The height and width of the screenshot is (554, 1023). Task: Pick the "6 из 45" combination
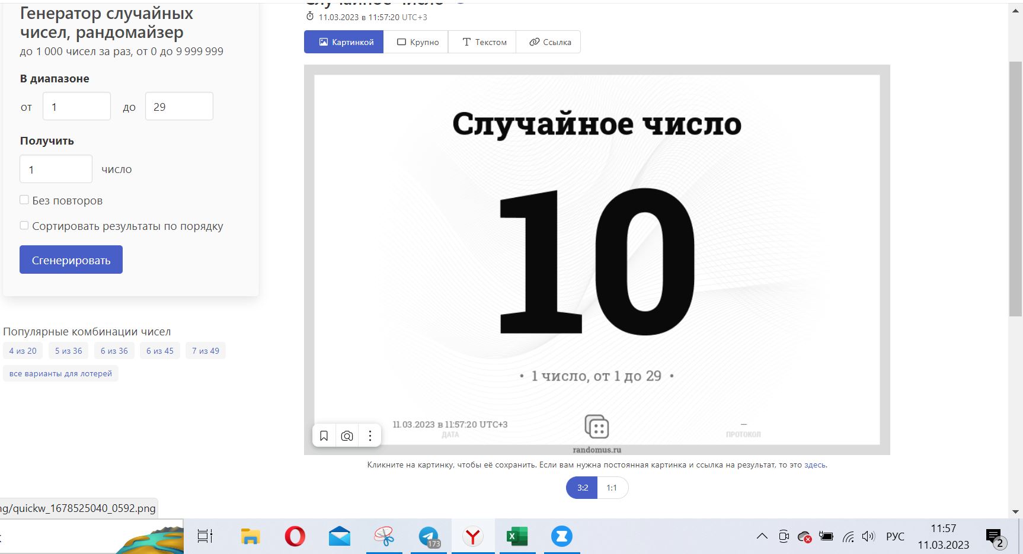tap(160, 351)
